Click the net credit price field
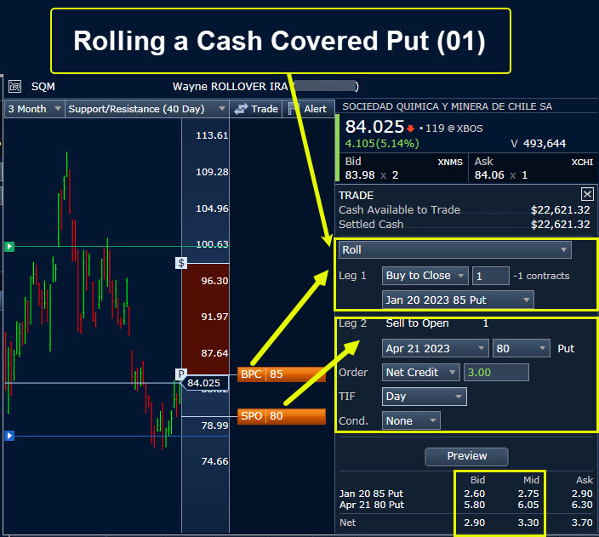Viewport: 599px width, 537px height. (x=496, y=372)
